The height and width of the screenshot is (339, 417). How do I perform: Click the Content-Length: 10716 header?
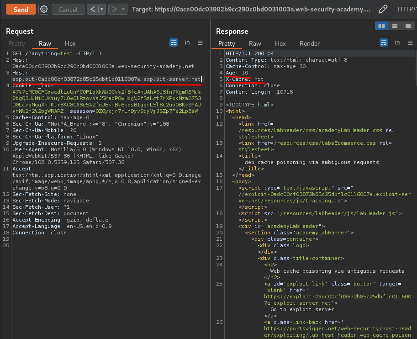259,92
